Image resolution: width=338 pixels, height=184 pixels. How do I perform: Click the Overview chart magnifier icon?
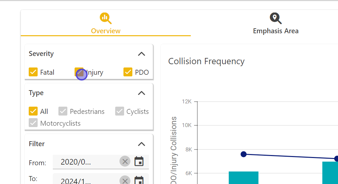pos(106,18)
